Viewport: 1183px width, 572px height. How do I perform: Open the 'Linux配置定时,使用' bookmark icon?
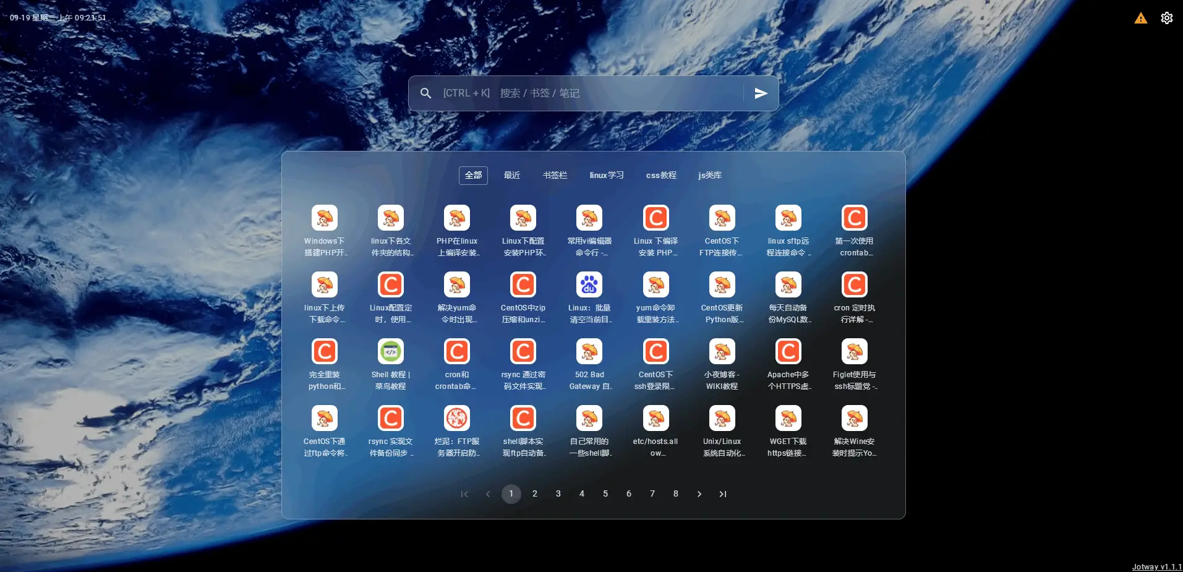click(x=391, y=284)
